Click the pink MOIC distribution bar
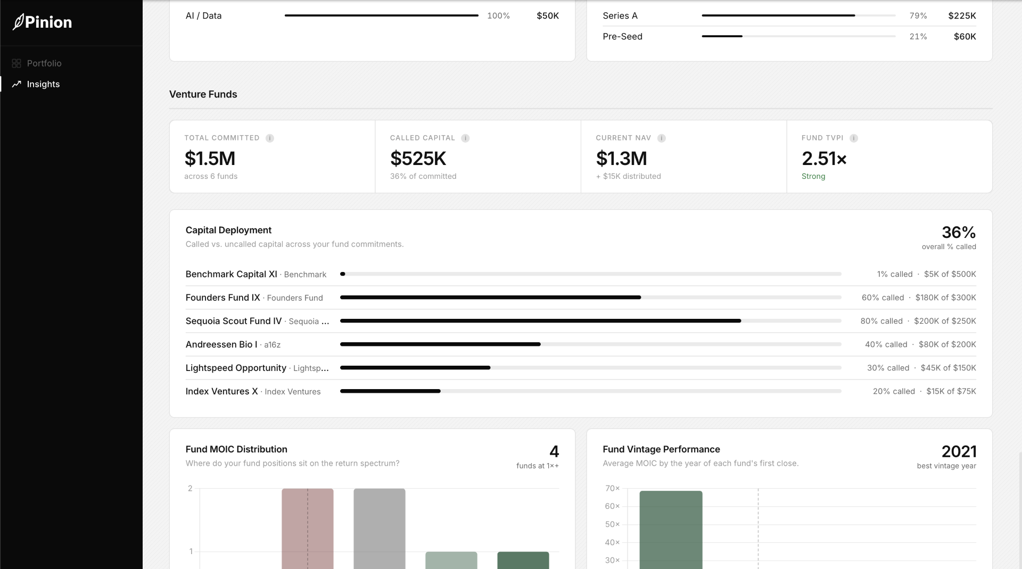 [308, 529]
